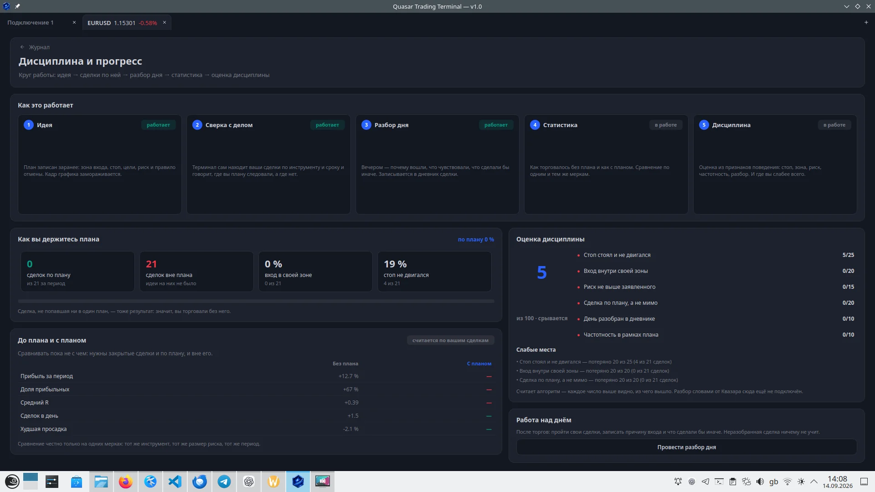Close the Подключение 1 tab
Viewport: 875px width, 492px height.
pyautogui.click(x=74, y=22)
